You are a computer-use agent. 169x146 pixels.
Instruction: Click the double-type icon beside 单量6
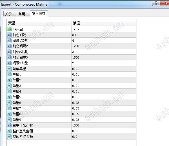(x=9, y=103)
